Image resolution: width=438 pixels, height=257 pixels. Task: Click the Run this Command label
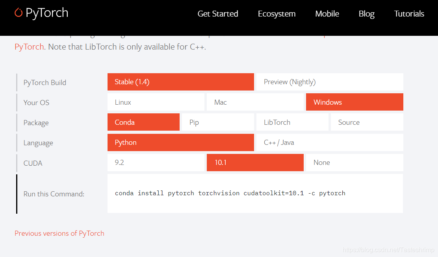54,194
